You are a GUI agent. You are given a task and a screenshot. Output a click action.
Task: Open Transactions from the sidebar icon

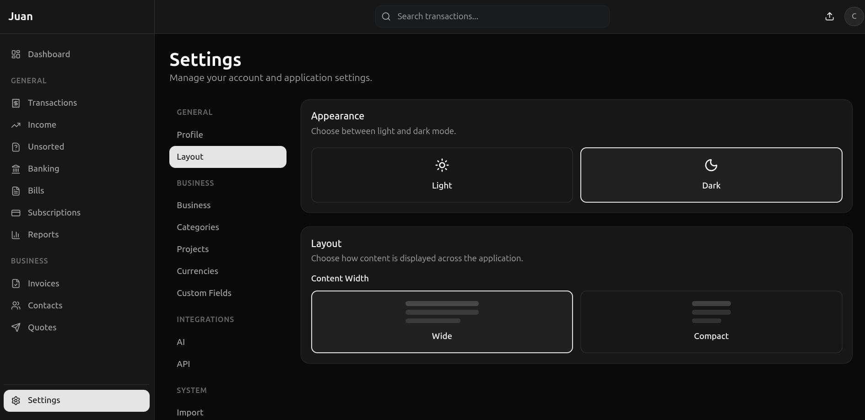(16, 102)
